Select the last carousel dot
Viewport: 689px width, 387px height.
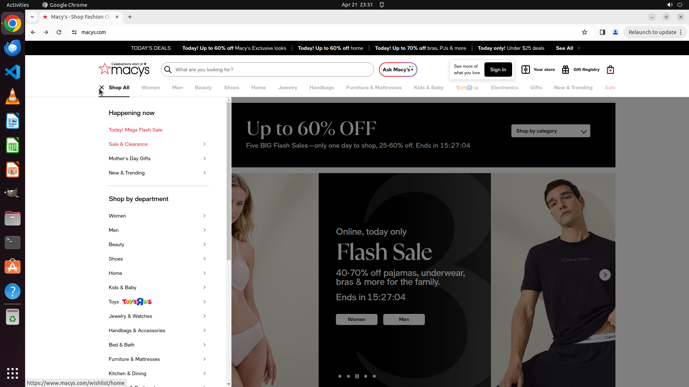(x=374, y=376)
